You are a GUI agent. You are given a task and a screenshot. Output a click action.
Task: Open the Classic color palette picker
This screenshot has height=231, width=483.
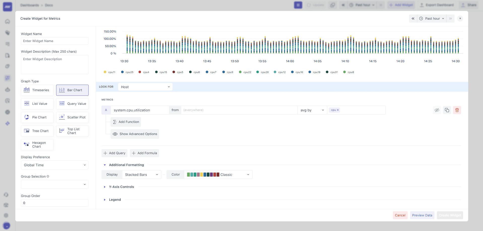coord(218,174)
